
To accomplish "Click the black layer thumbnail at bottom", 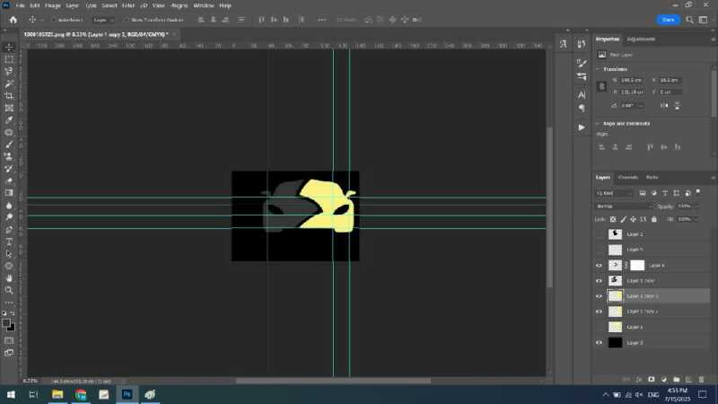I will (x=615, y=343).
